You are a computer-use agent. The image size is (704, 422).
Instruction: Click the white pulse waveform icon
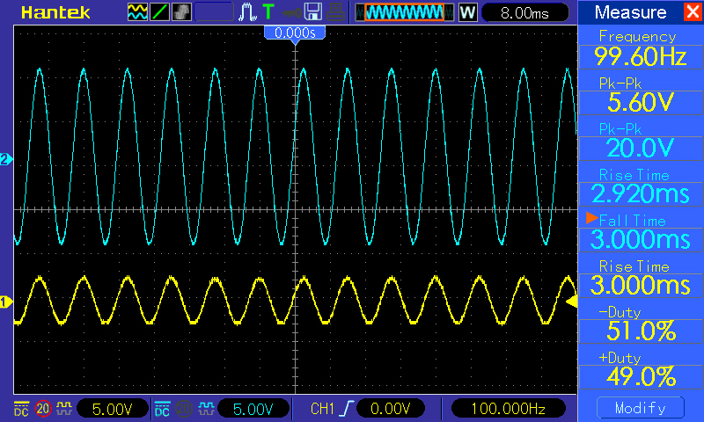click(247, 12)
